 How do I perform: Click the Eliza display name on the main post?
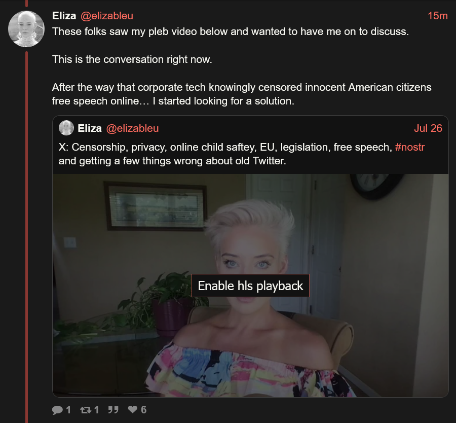pyautogui.click(x=64, y=16)
